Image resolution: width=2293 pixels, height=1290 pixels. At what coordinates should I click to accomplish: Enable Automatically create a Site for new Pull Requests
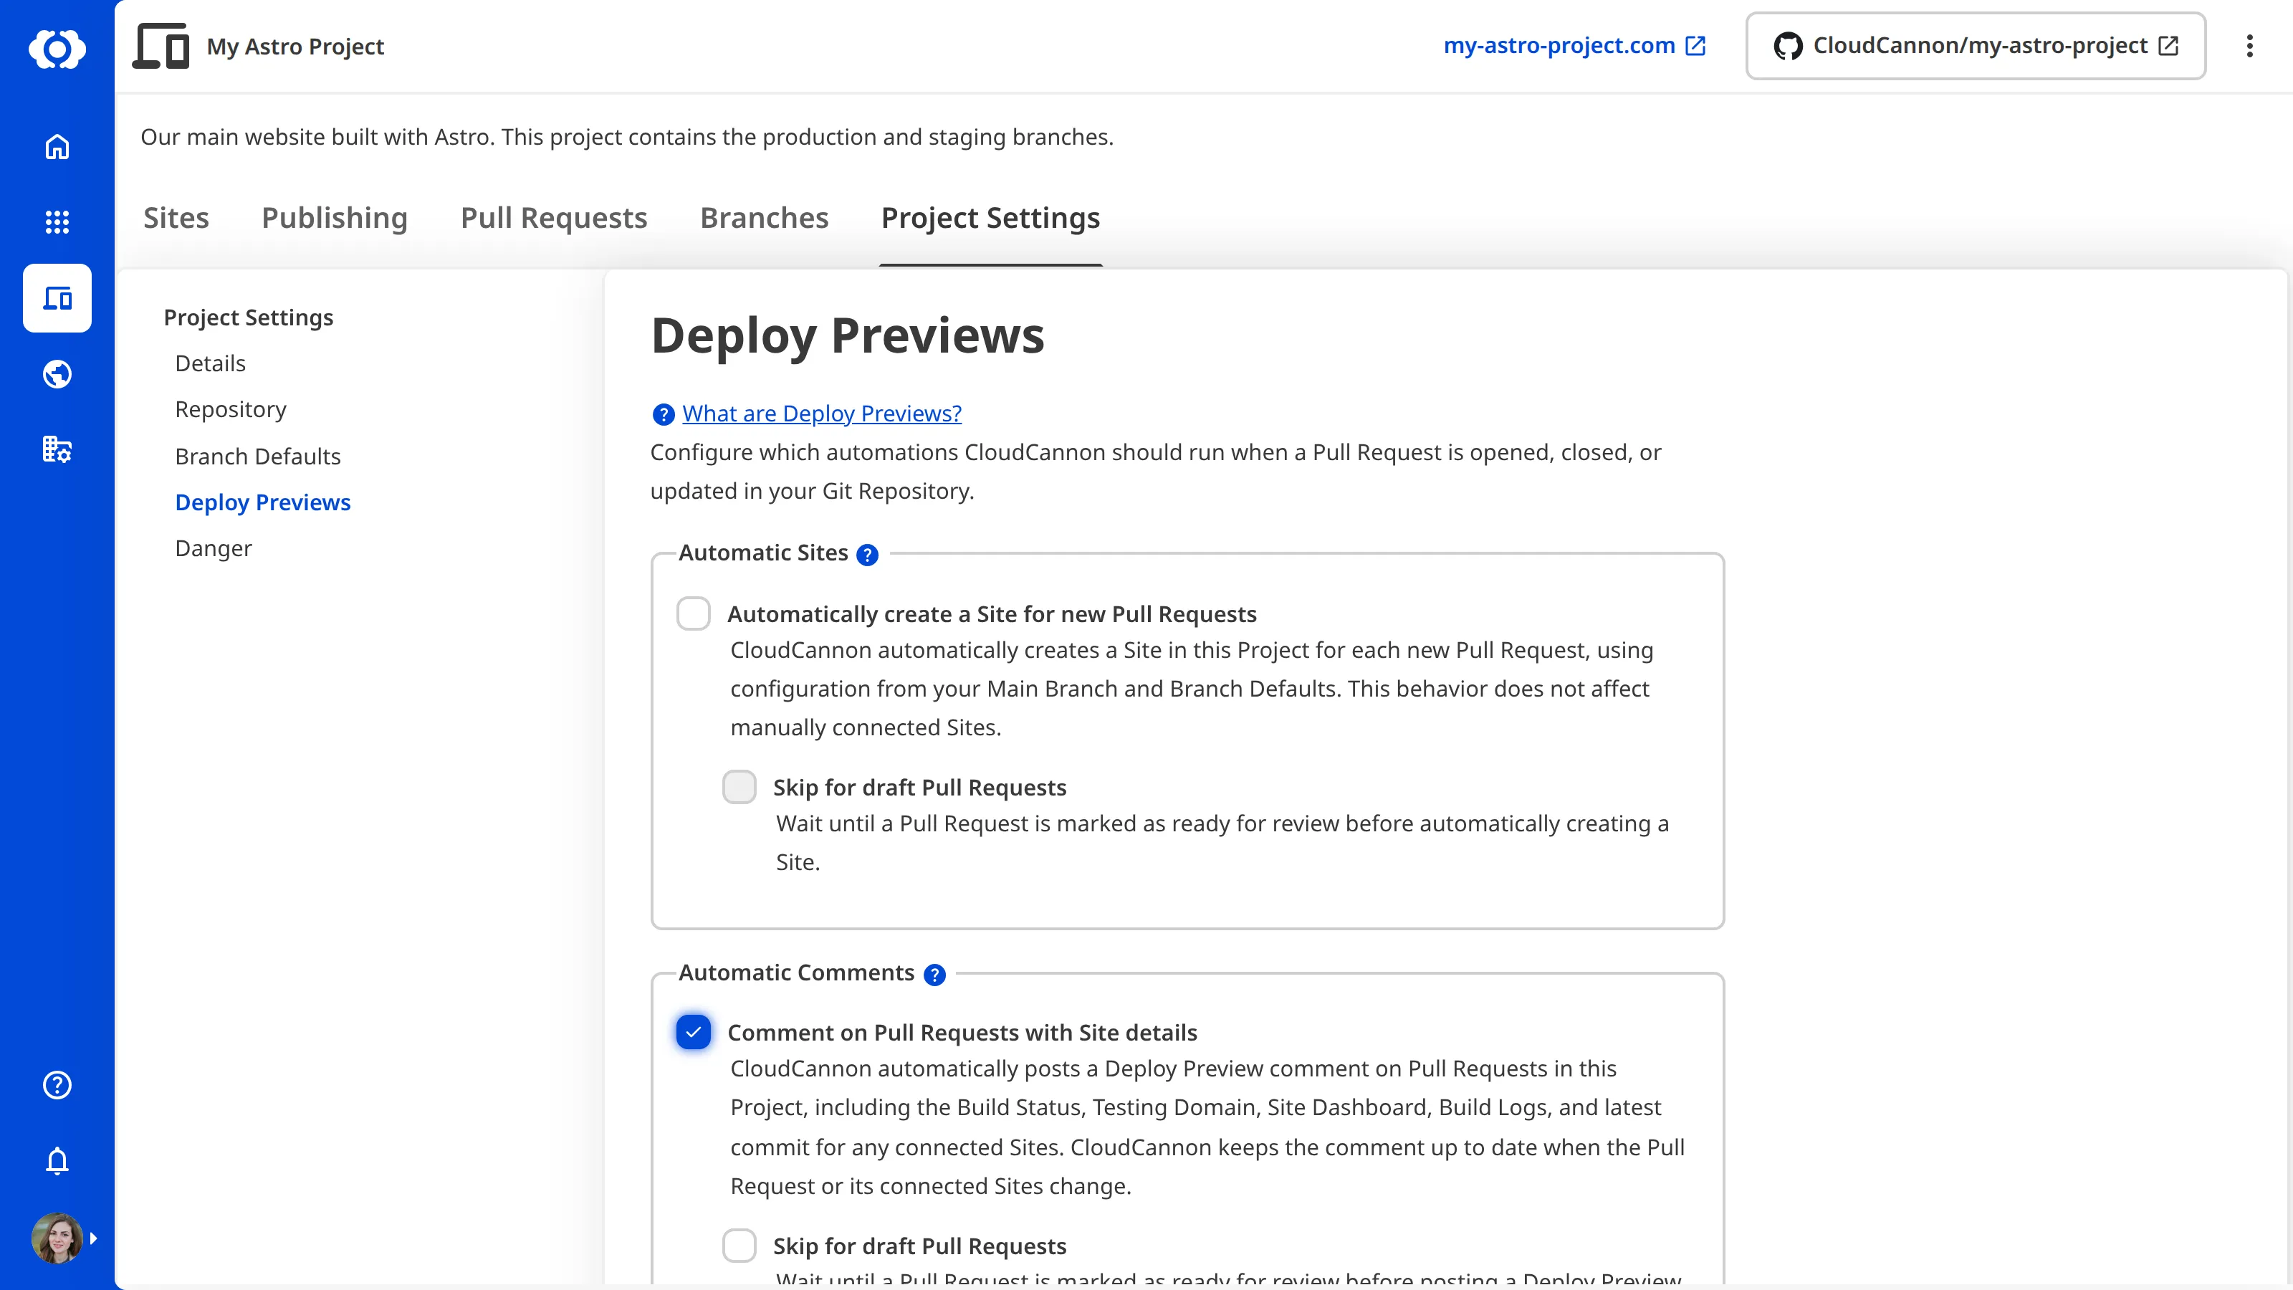[x=694, y=613]
